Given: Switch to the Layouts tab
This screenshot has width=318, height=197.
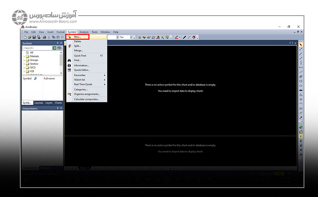Looking at the screenshot, I should [39, 103].
